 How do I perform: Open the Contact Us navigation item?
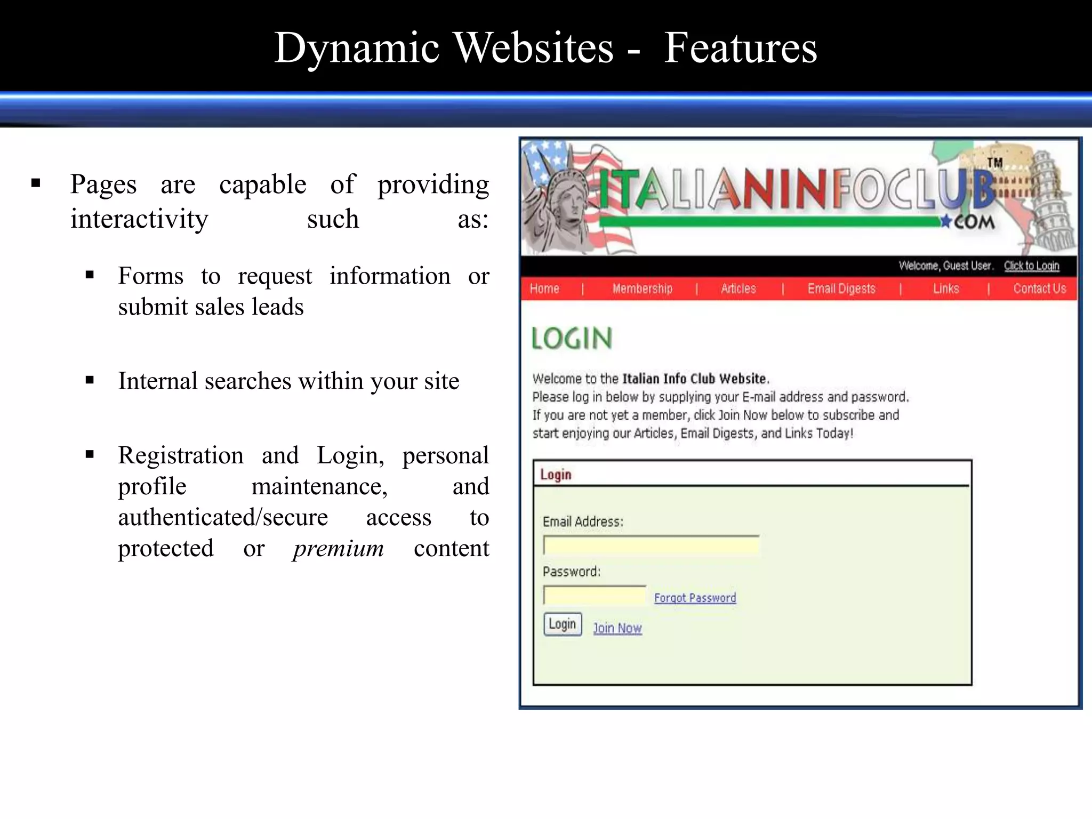click(1040, 288)
